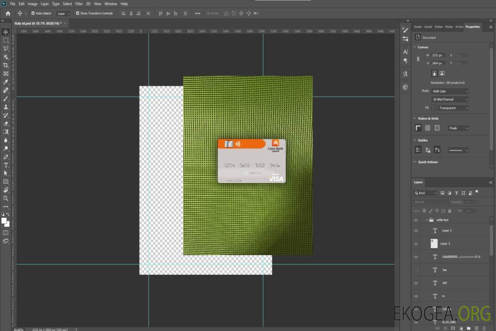Select the Horizontal Type tool
This screenshot has width=496, height=331.
coord(6,165)
